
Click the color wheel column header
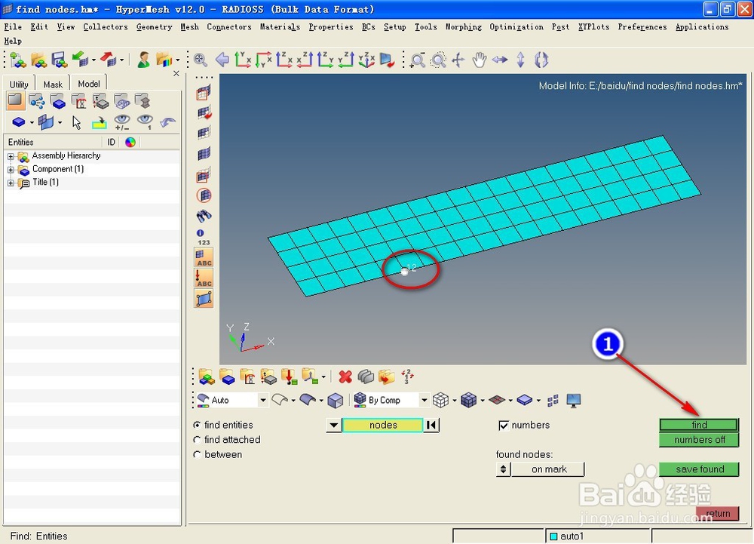point(130,142)
